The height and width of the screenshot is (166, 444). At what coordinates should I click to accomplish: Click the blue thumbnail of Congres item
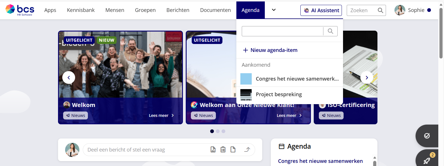tap(246, 79)
